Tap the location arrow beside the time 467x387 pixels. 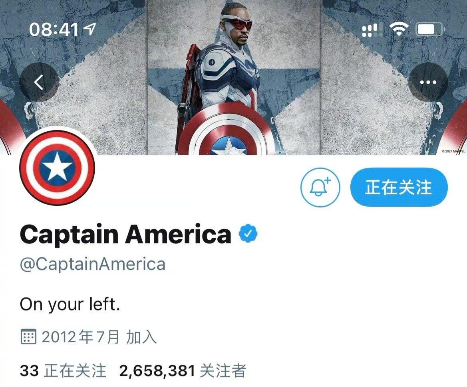(x=89, y=29)
